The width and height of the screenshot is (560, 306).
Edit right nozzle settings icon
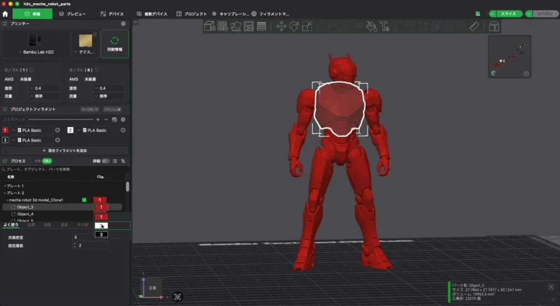[96, 70]
